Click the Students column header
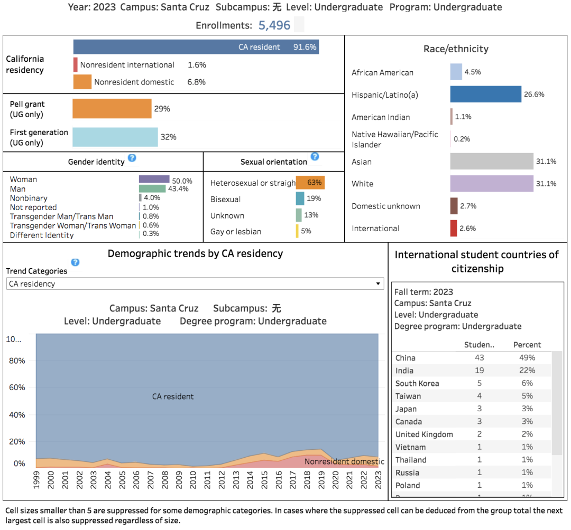Viewport: 571px width, 530px height. point(479,345)
